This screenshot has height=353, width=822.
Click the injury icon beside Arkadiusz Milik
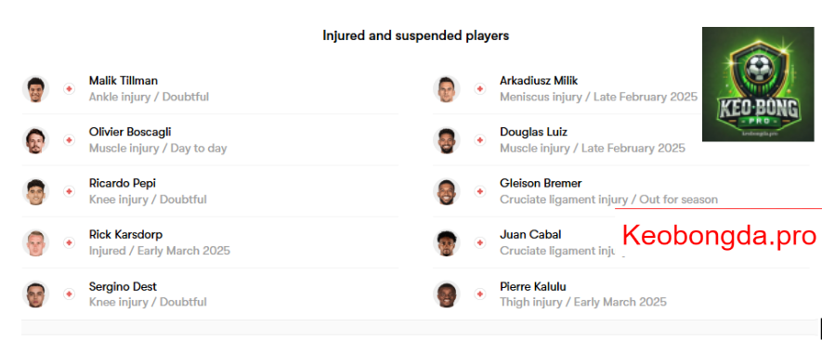pyautogui.click(x=479, y=89)
